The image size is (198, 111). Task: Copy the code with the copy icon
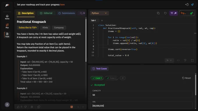click(158, 13)
